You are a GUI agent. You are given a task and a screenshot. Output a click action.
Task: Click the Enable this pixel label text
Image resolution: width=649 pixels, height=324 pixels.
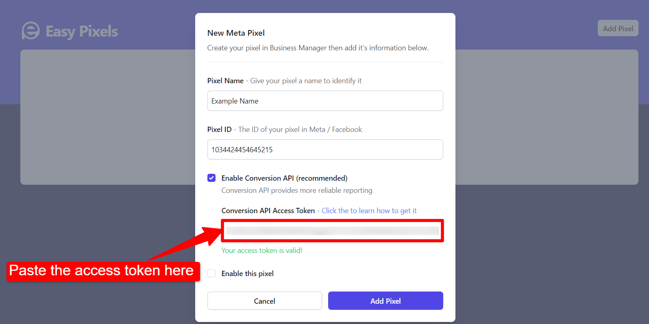pos(247,273)
